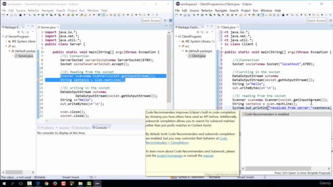The width and height of the screenshot is (333, 187).
Task: Toggle code folding on Server main method
Action: point(44,52)
